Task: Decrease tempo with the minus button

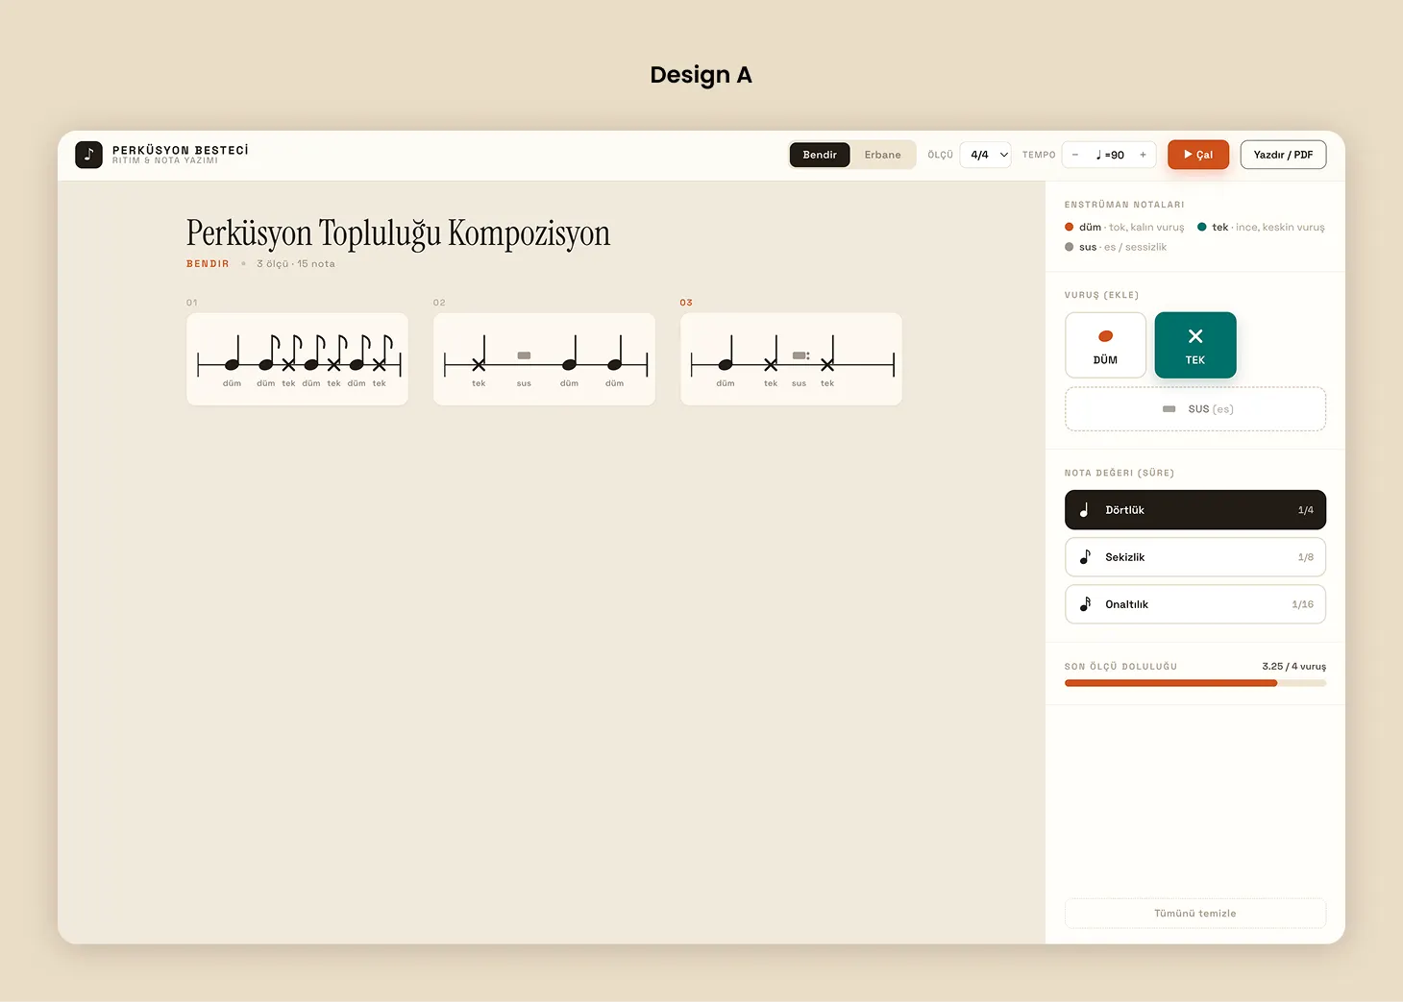Action: coord(1075,155)
